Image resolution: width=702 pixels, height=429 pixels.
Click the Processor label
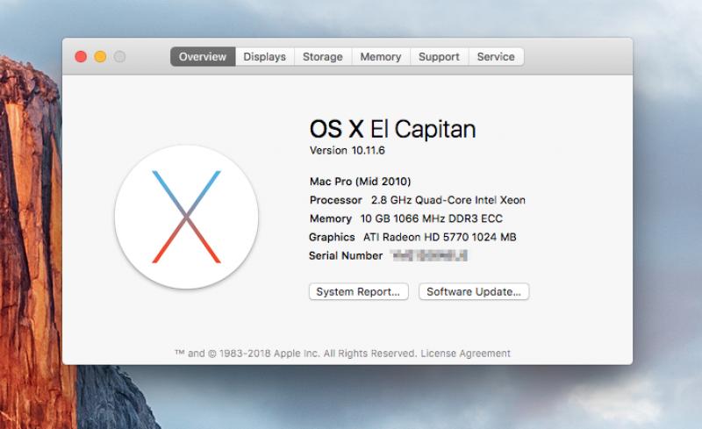[336, 200]
